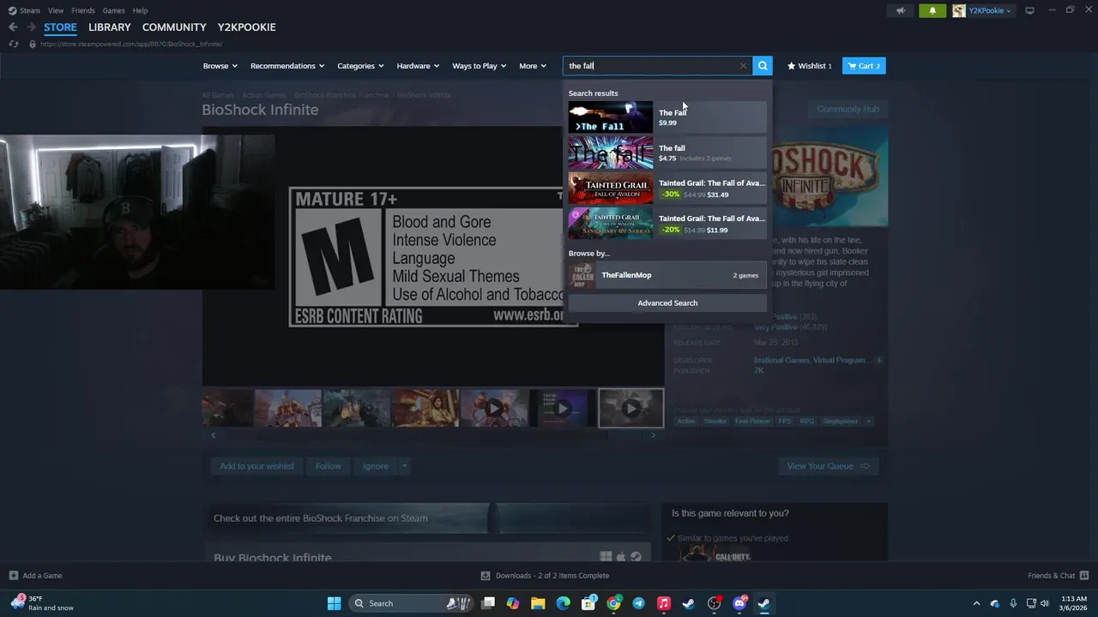
Task: Open Discord from the taskbar
Action: tap(739, 603)
